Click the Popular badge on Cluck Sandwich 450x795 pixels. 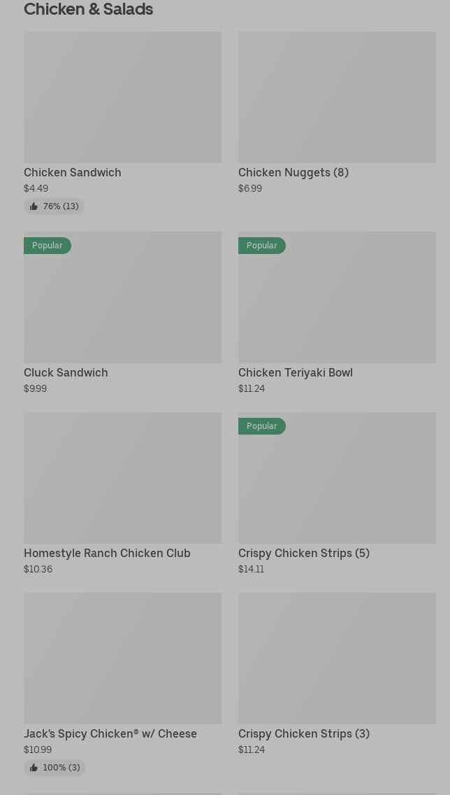click(x=48, y=246)
